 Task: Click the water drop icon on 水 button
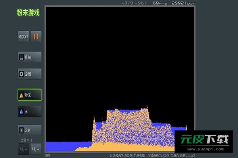21,112
